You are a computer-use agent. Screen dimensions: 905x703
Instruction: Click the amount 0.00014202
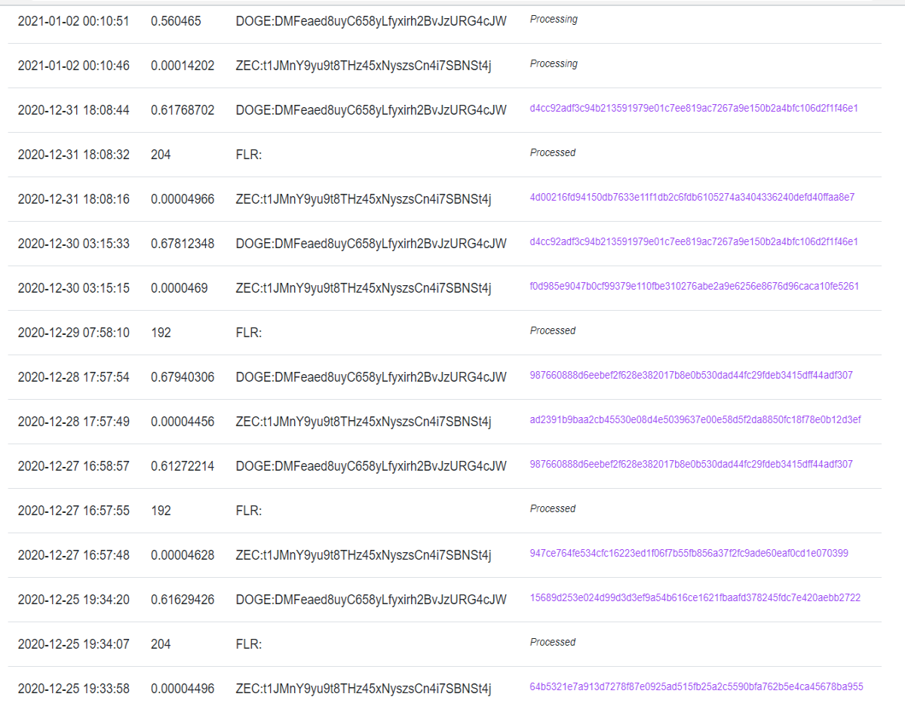point(183,66)
